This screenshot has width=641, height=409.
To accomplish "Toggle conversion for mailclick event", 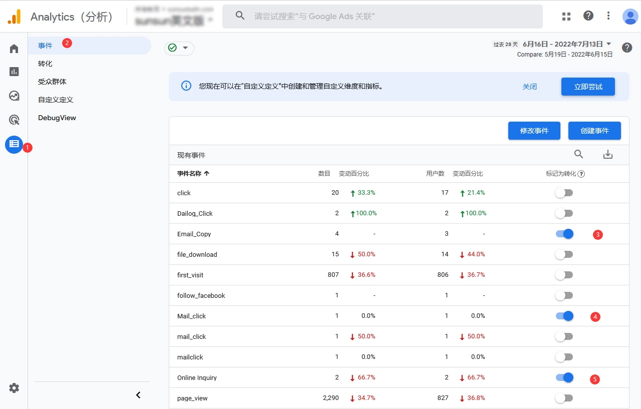I will click(x=564, y=357).
